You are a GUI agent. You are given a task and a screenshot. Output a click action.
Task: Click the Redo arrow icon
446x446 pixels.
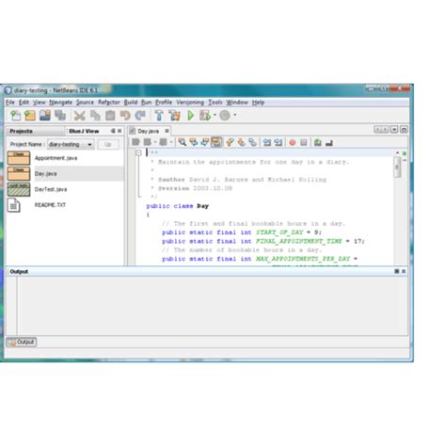pos(140,116)
